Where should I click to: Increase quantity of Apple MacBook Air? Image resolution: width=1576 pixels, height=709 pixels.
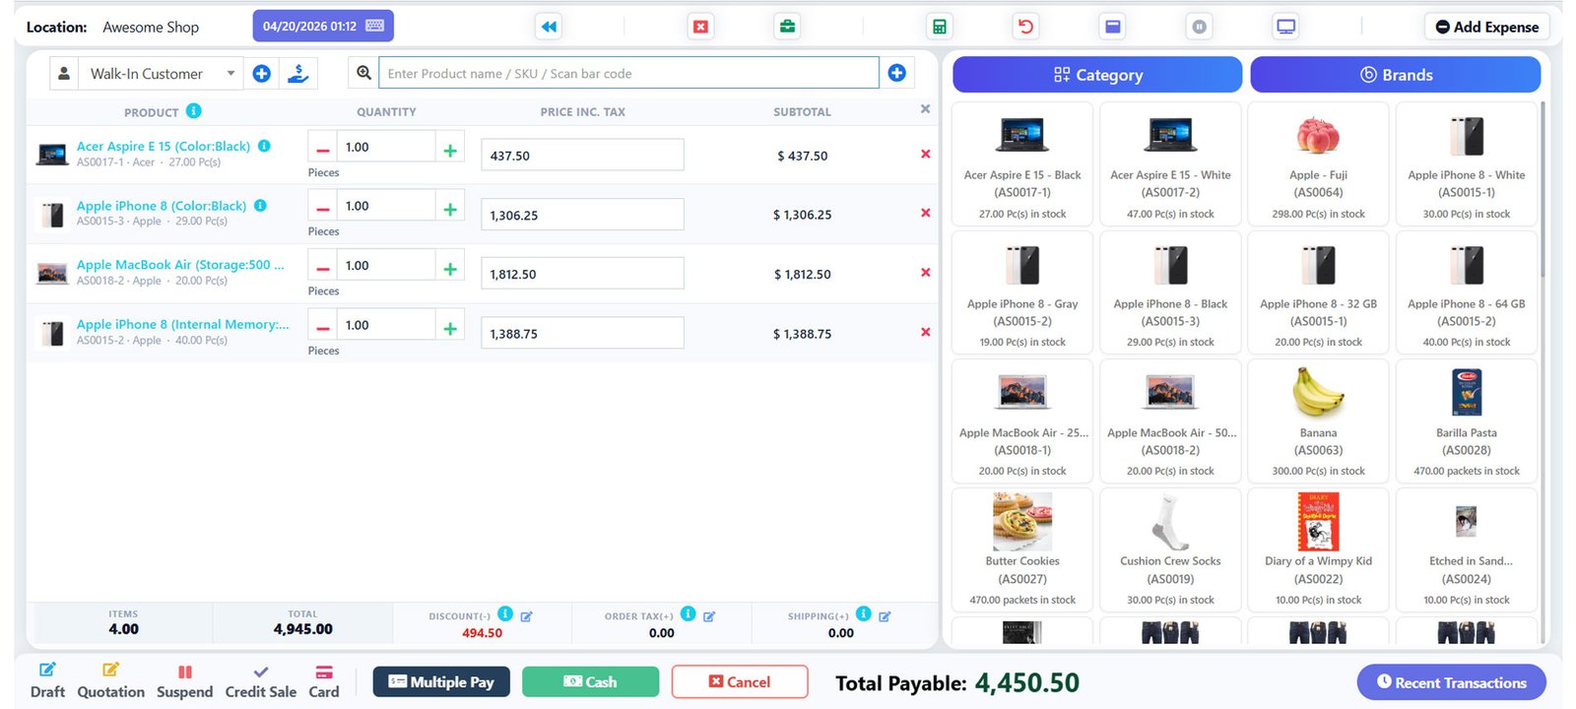pos(450,269)
